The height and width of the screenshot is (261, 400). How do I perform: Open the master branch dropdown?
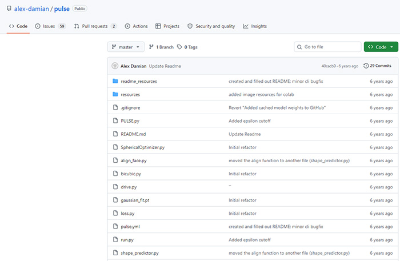tap(126, 47)
